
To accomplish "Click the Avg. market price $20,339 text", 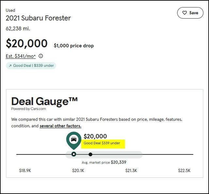I will (104, 162).
